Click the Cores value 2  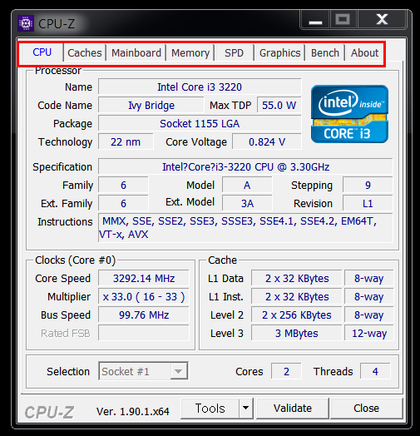(286, 371)
